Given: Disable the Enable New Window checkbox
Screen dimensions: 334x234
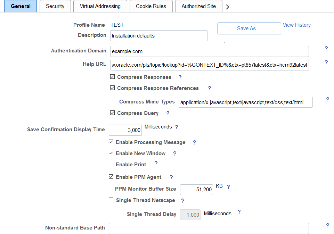Looking at the screenshot, I should (x=111, y=153).
